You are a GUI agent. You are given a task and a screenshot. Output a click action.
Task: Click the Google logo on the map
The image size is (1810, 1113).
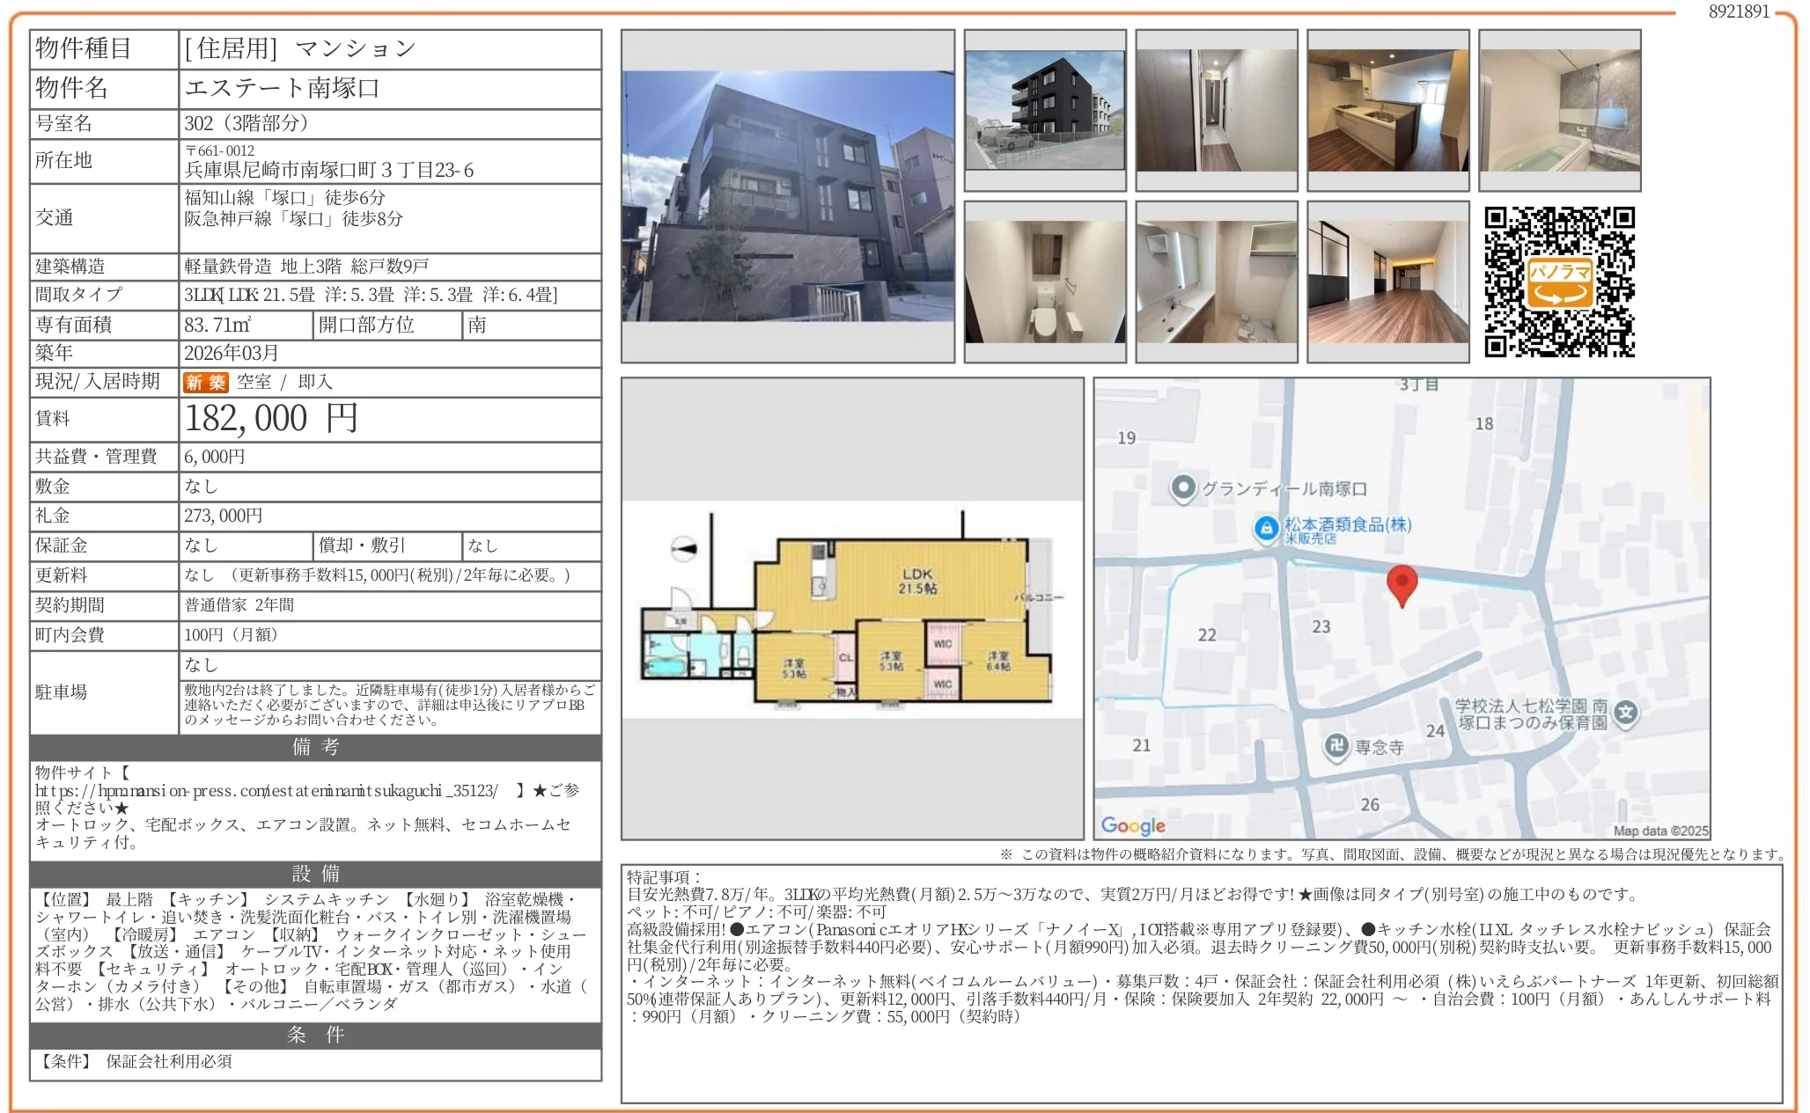pyautogui.click(x=1132, y=825)
